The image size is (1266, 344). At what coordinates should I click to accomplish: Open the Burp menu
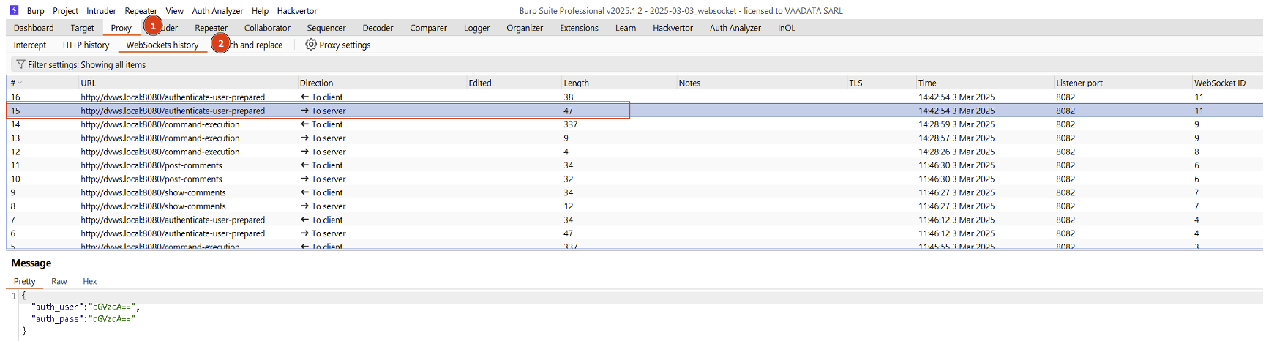[35, 11]
